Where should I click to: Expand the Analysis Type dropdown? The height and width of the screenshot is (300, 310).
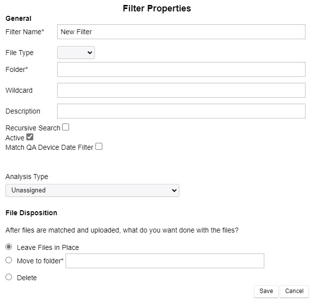pos(92,190)
